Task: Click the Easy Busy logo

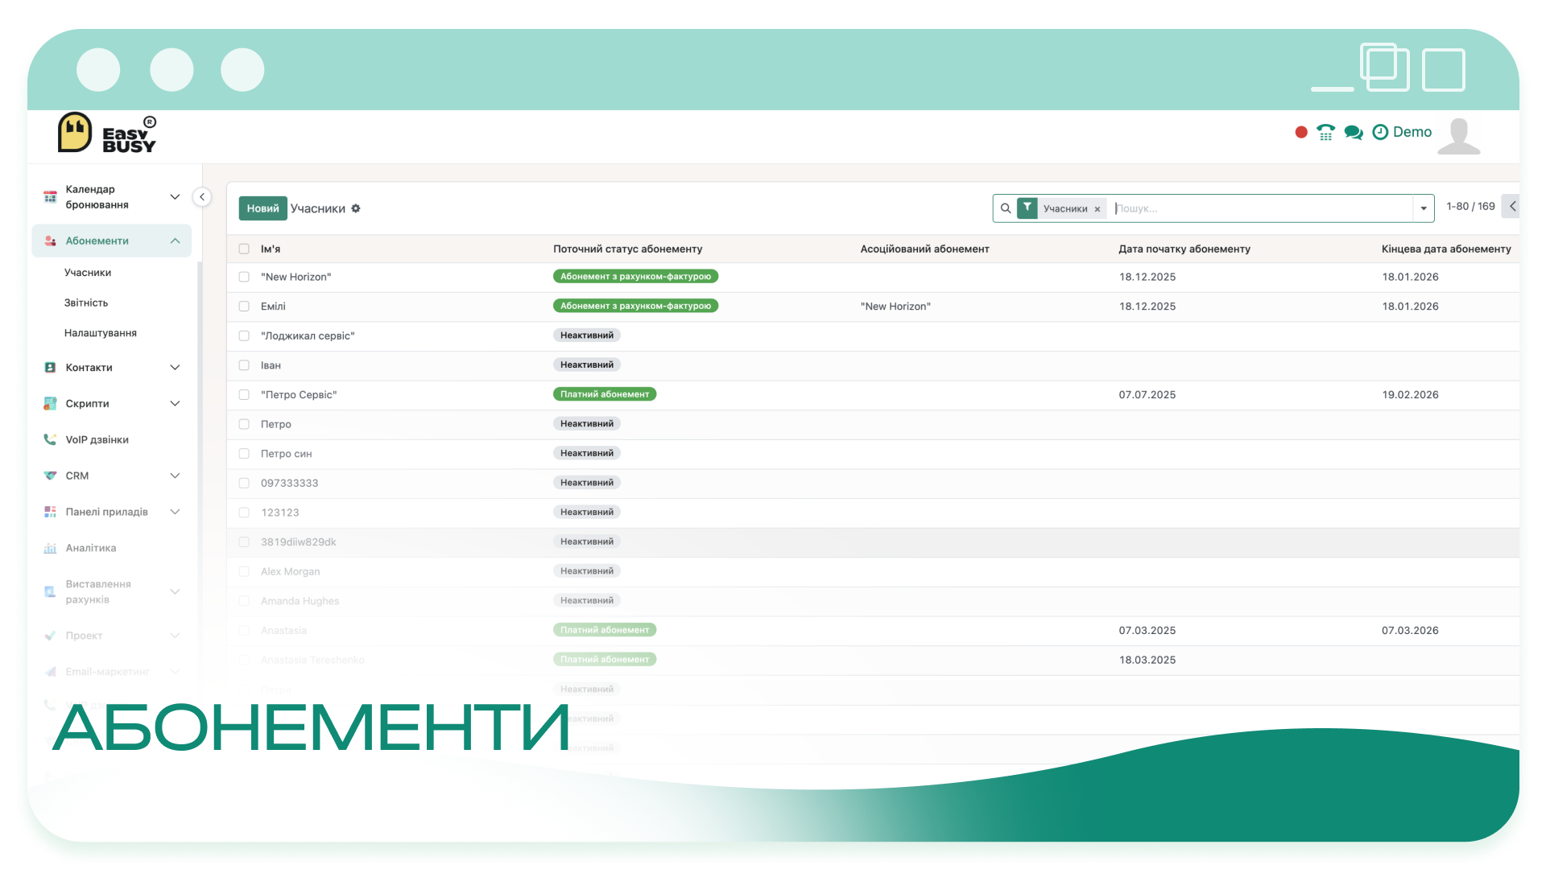Action: click(x=108, y=134)
